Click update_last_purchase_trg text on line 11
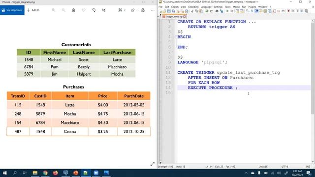 pos(248,72)
